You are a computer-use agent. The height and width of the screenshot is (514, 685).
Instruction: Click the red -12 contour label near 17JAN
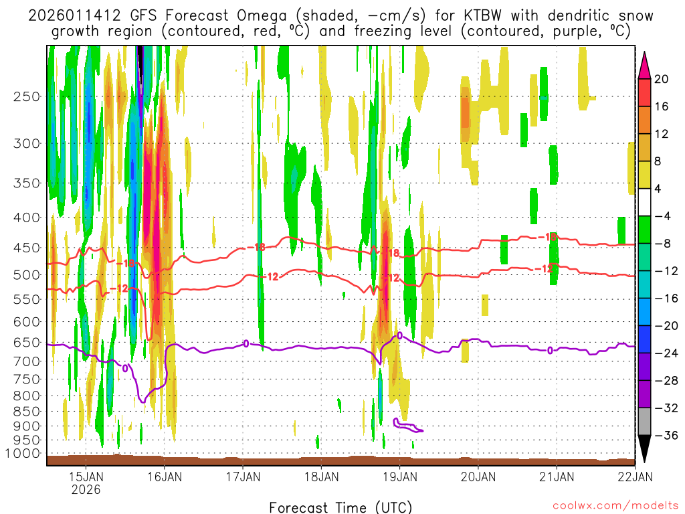pos(270,276)
